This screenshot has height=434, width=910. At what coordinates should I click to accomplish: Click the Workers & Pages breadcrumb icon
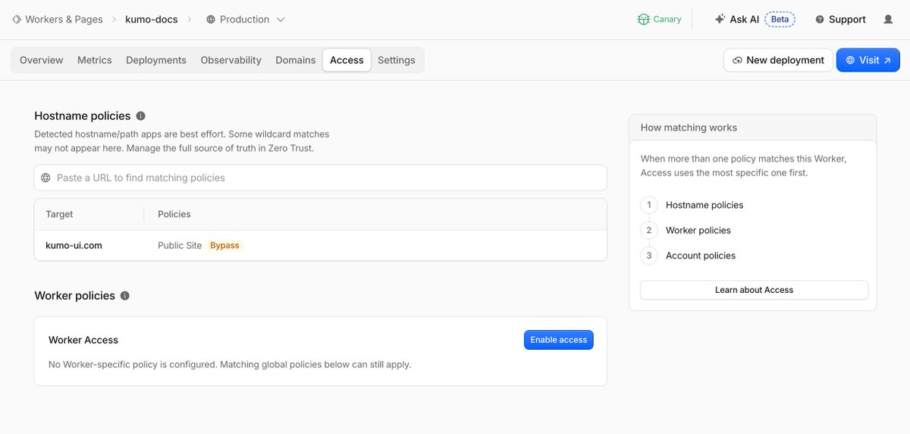[17, 20]
